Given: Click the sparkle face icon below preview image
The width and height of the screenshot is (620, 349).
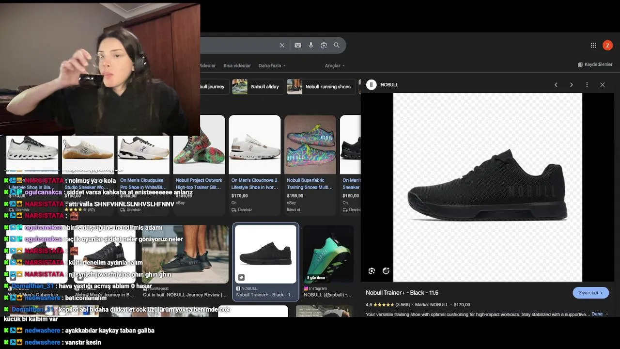Looking at the screenshot, I should 386,271.
